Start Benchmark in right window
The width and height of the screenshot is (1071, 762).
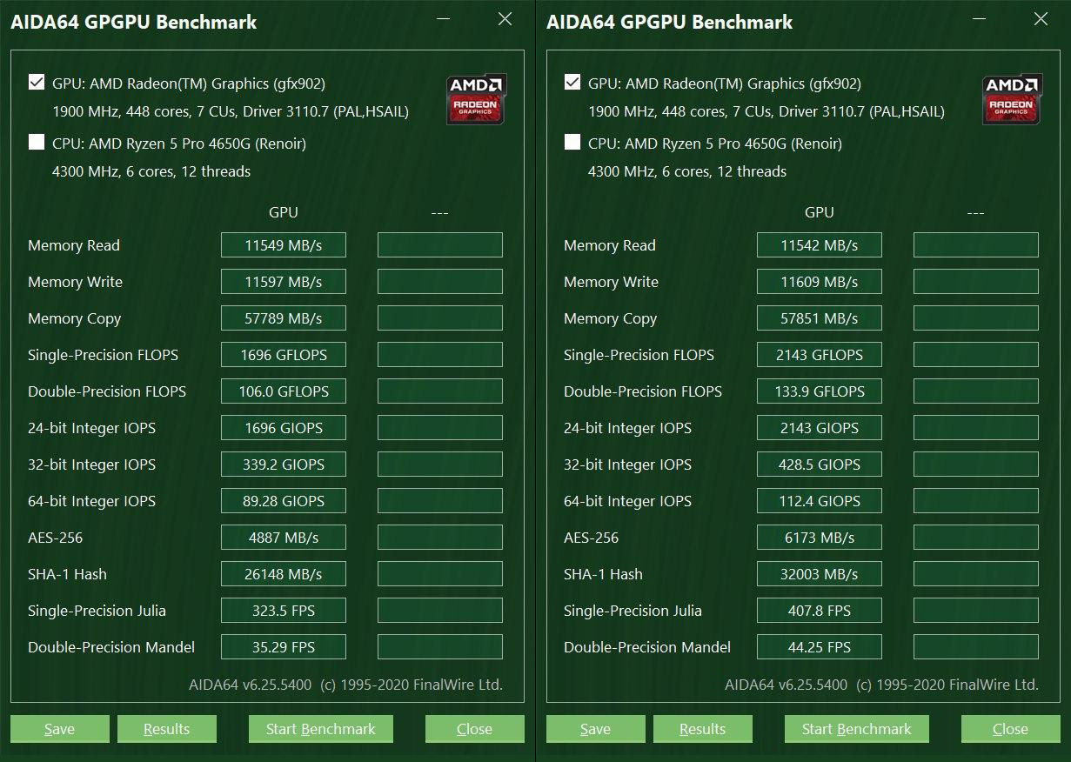point(857,729)
